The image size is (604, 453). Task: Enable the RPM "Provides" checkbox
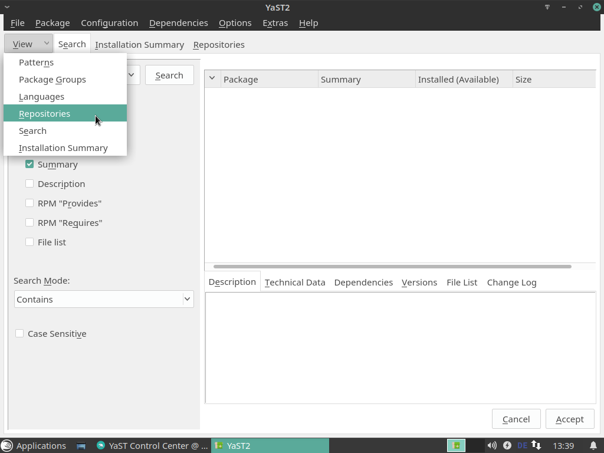pos(29,203)
